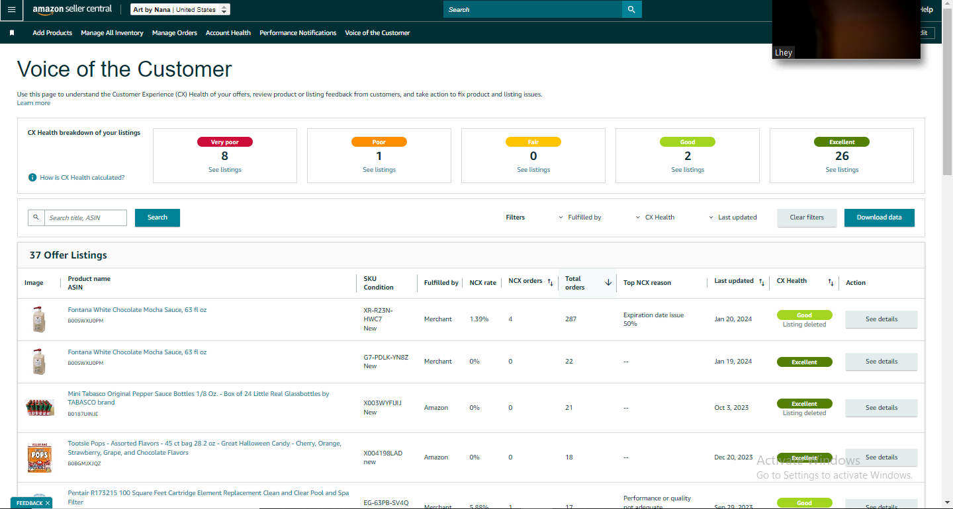Viewport: 953px width, 509px height.
Task: Open How is CX Health calculated link
Action: click(82, 177)
